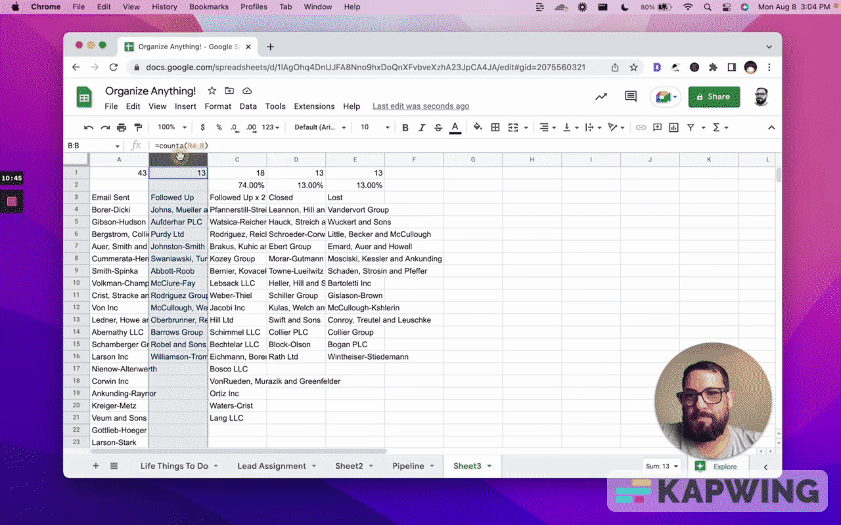Open borders options
The height and width of the screenshot is (525, 841).
(x=495, y=127)
